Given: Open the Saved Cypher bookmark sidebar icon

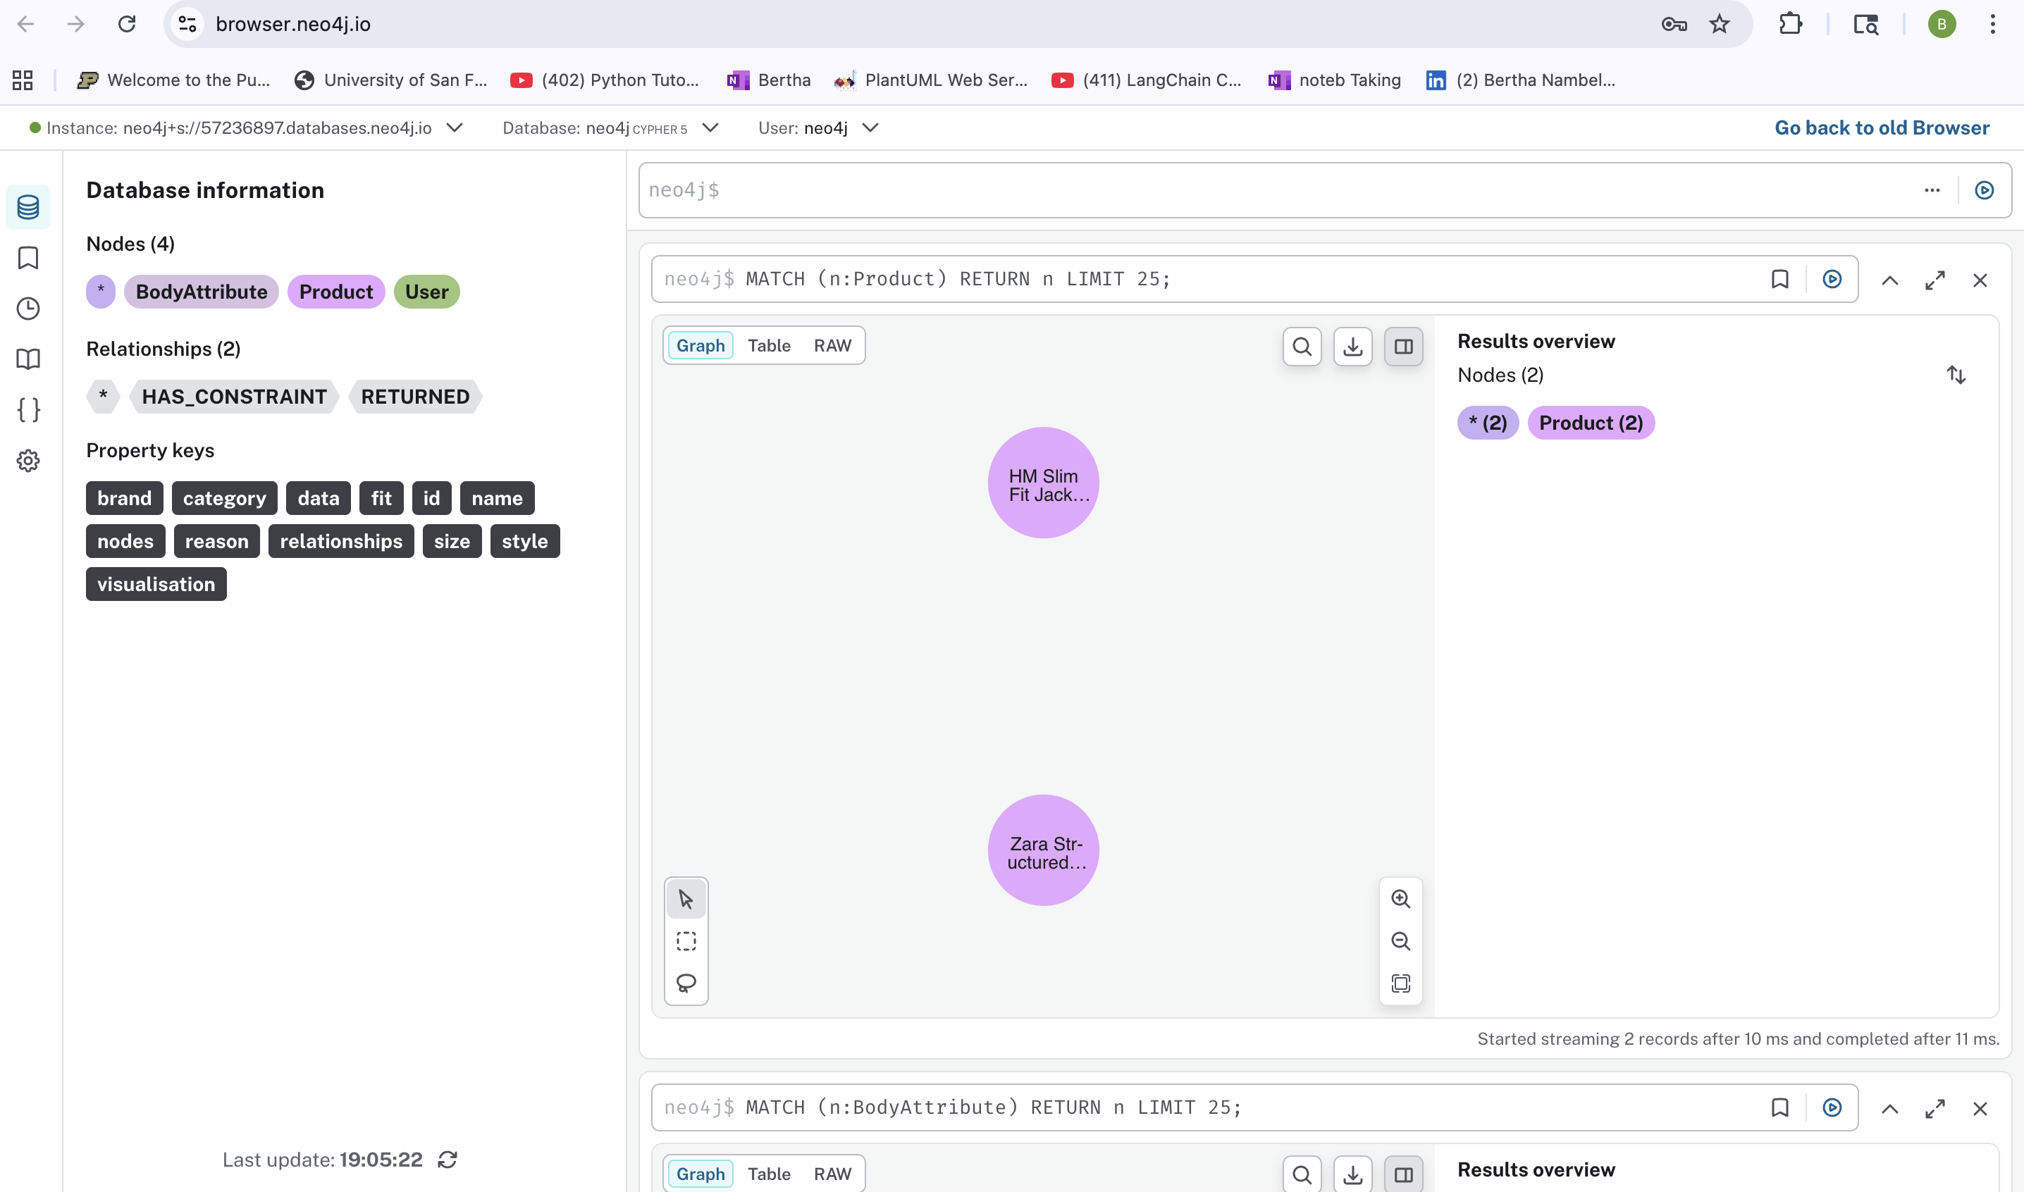Looking at the screenshot, I should tap(28, 258).
